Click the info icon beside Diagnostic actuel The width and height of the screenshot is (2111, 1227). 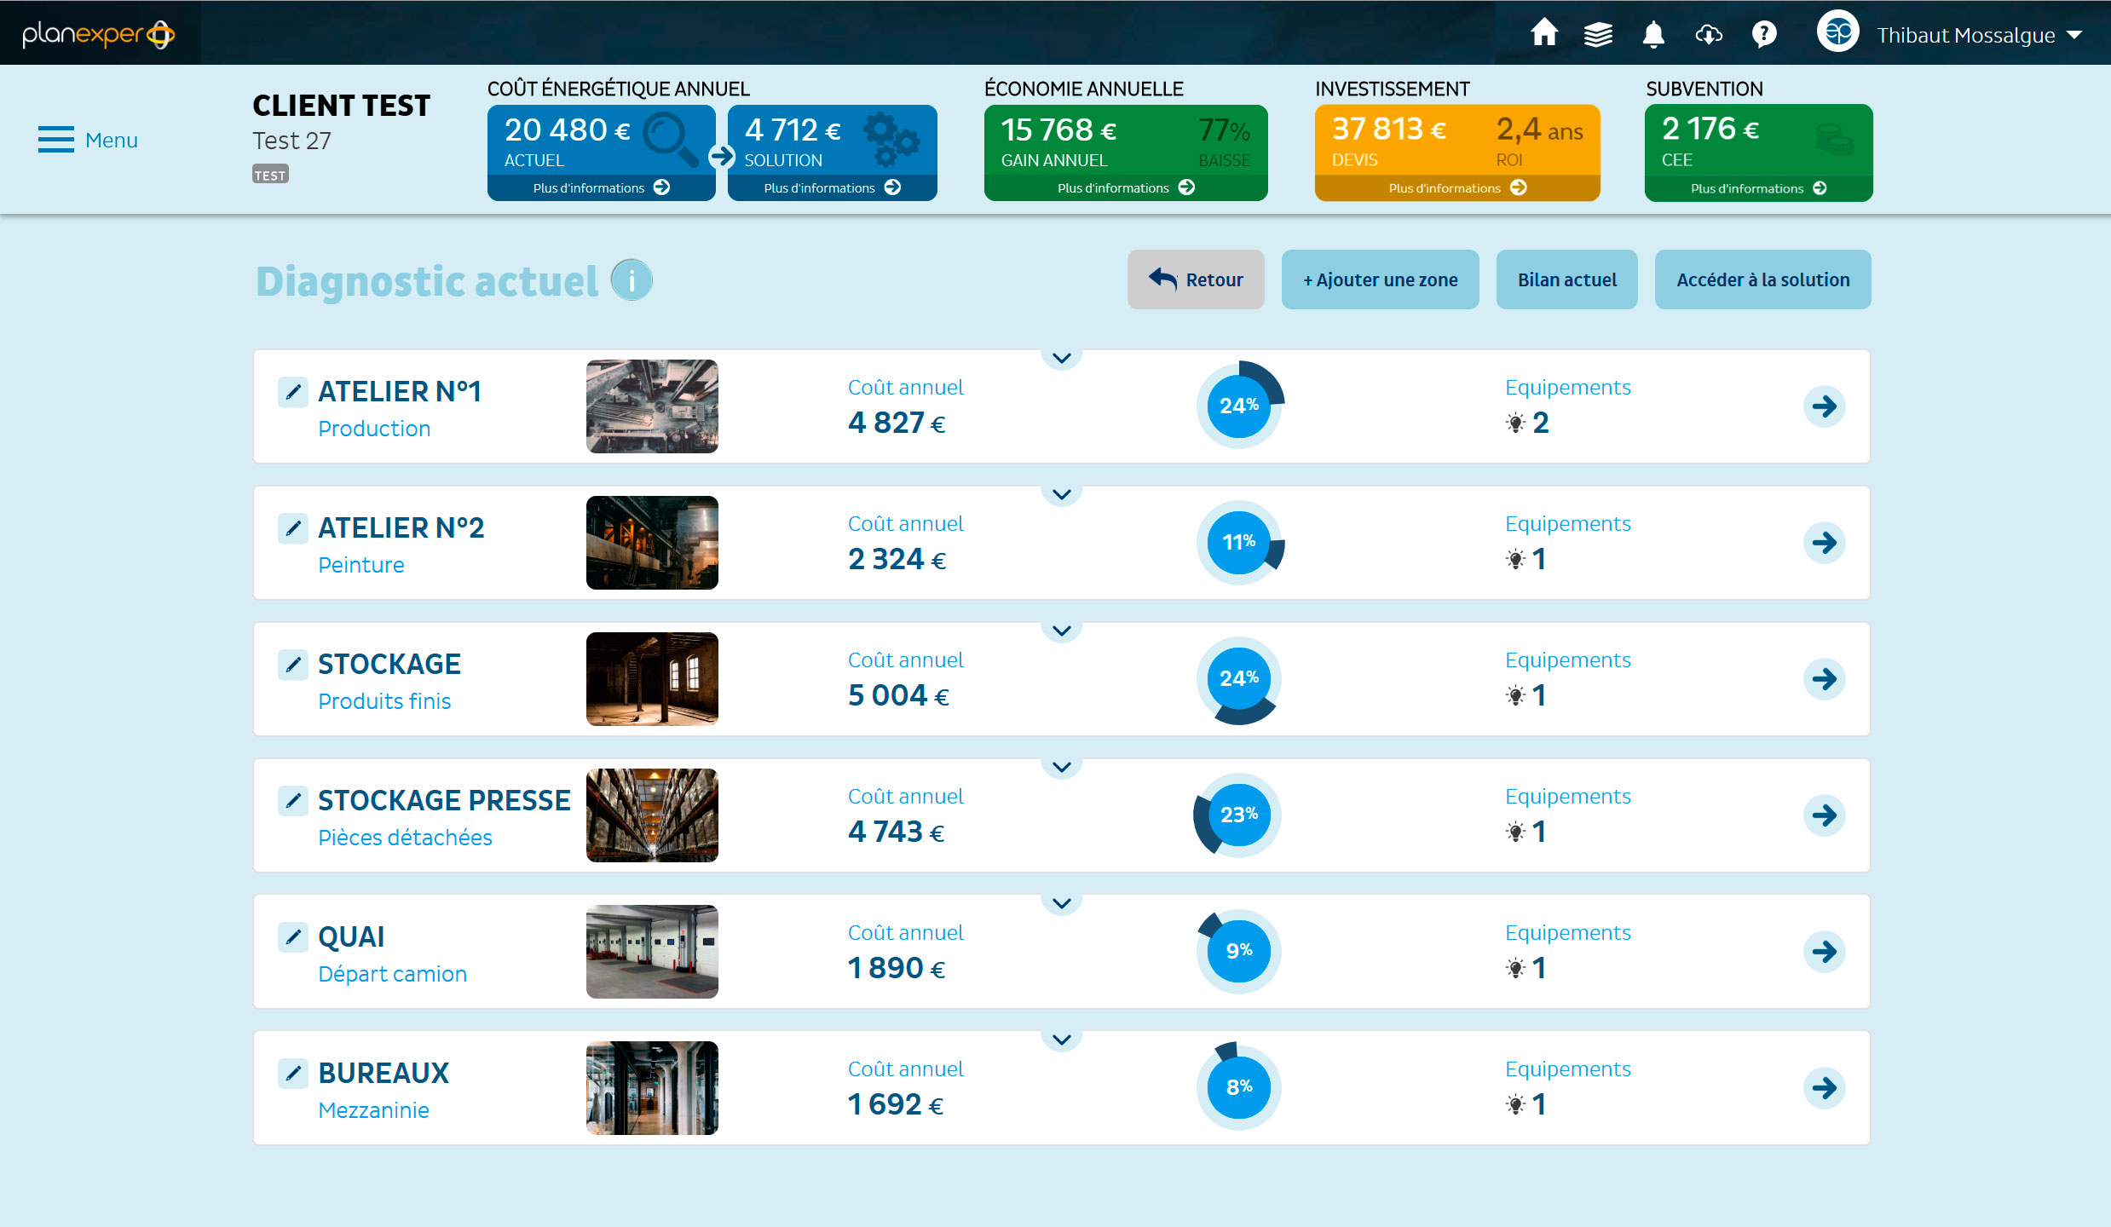pos(632,280)
